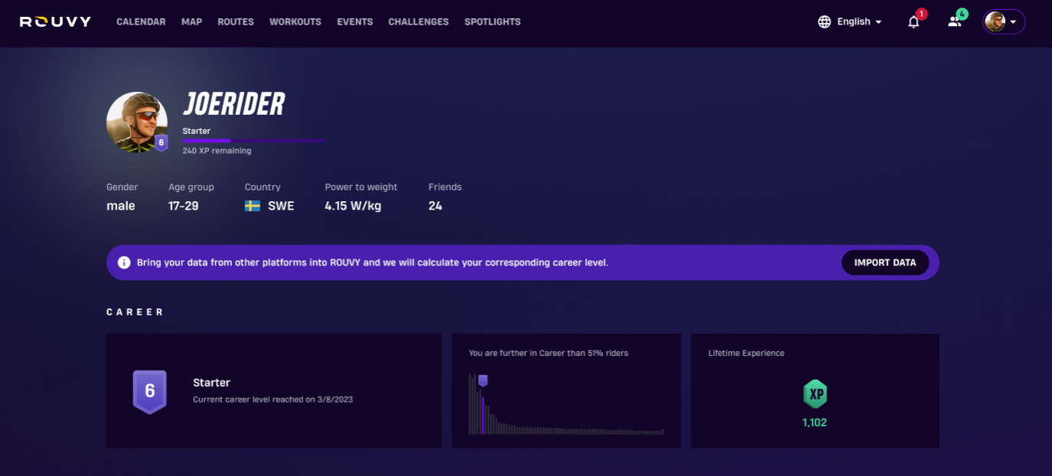
Task: Click the career distribution bar chart
Action: pyautogui.click(x=566, y=404)
